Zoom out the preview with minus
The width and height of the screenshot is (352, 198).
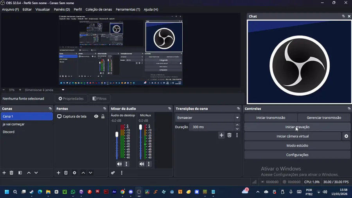coord(4,90)
